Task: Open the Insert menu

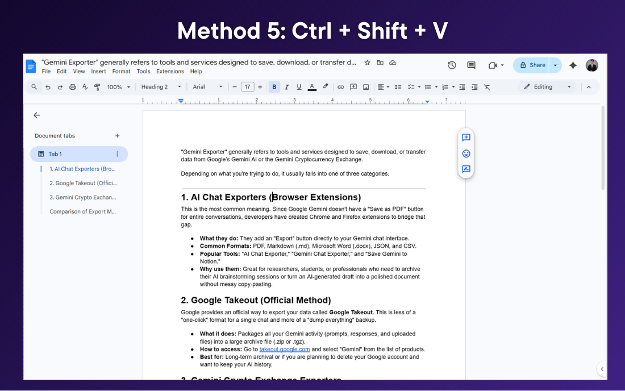Action: (x=98, y=72)
